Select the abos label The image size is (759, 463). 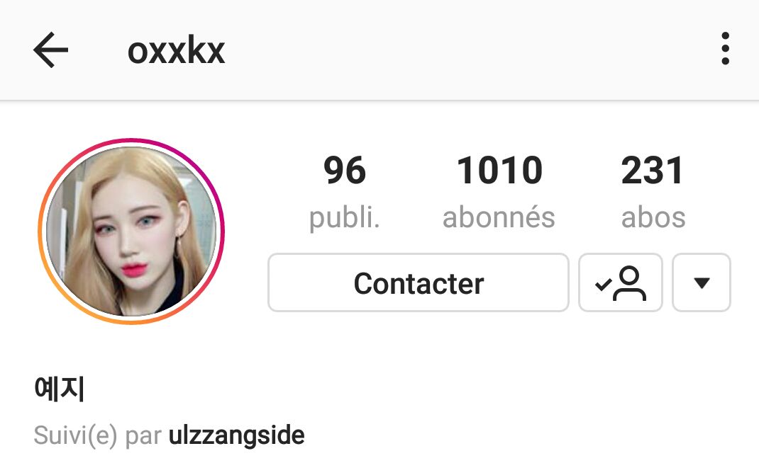coord(653,217)
